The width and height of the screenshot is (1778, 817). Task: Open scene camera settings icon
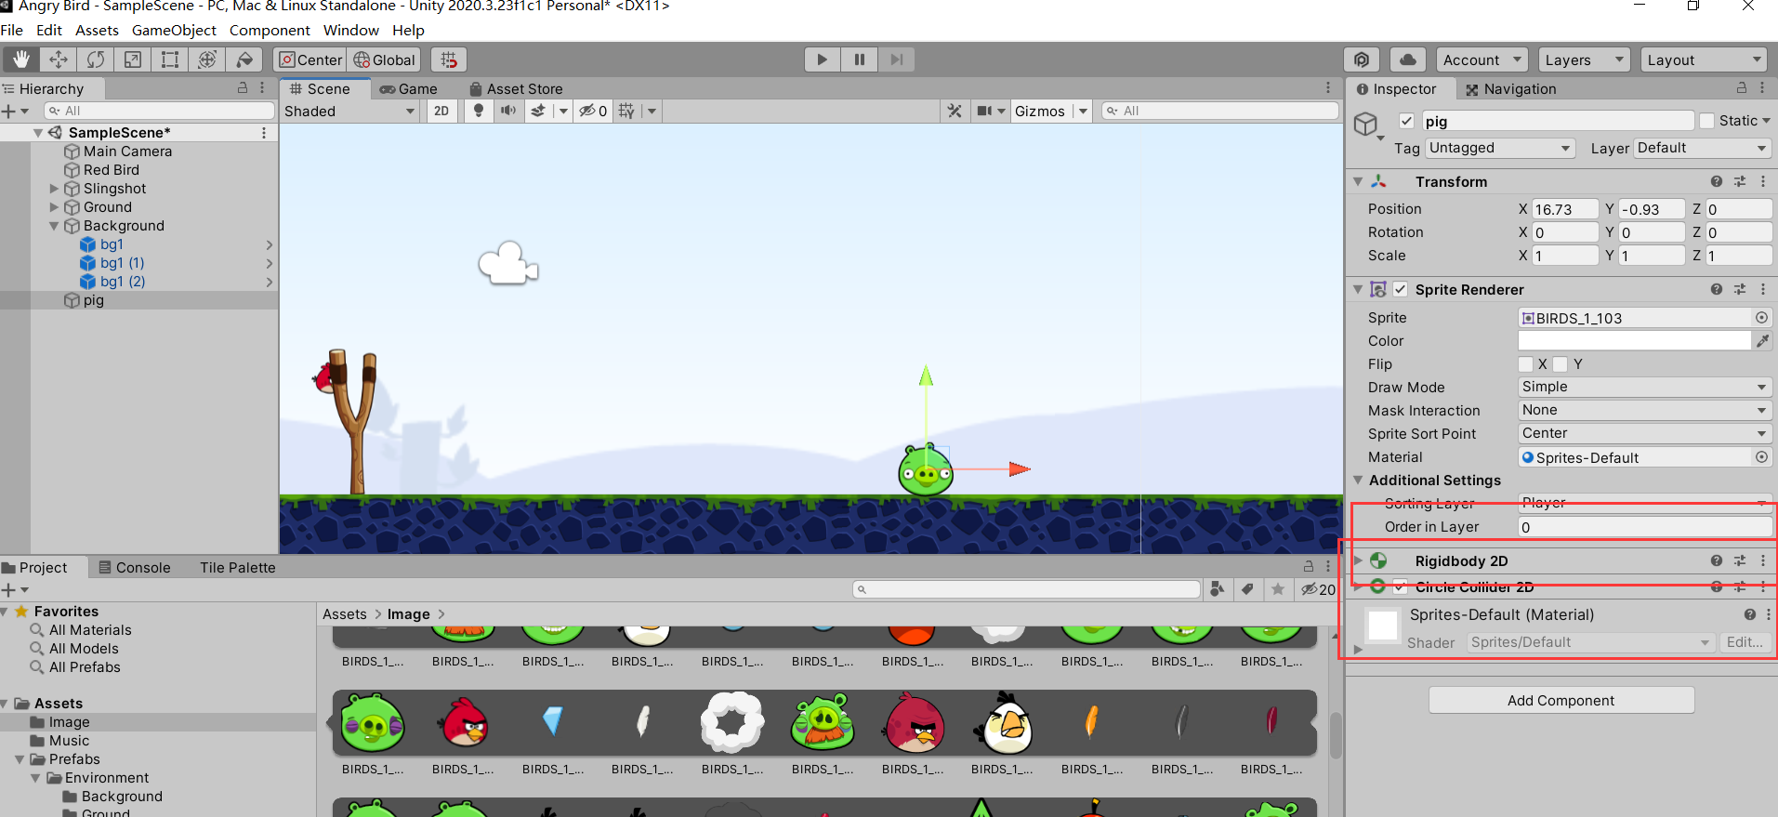click(x=985, y=111)
